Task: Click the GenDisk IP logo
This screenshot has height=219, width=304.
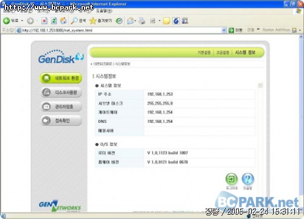Action: 61,57
